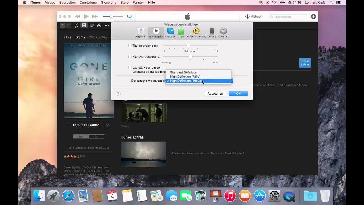Open Keynote from the Dock

click(x=216, y=196)
